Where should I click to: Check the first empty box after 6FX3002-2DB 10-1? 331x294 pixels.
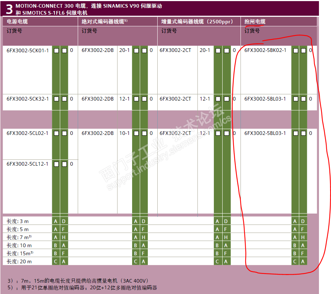click(136, 133)
